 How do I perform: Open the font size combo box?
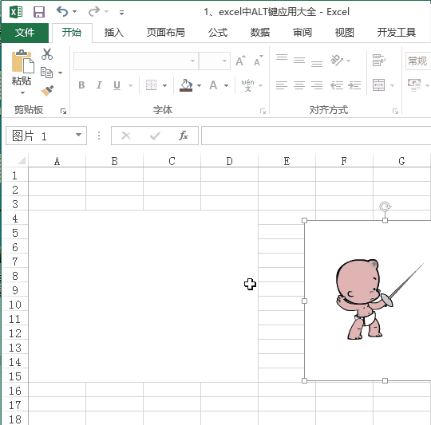tap(215, 61)
